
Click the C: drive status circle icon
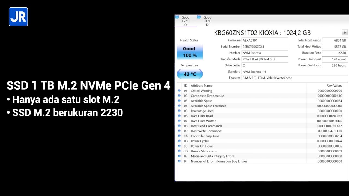click(x=177, y=17)
